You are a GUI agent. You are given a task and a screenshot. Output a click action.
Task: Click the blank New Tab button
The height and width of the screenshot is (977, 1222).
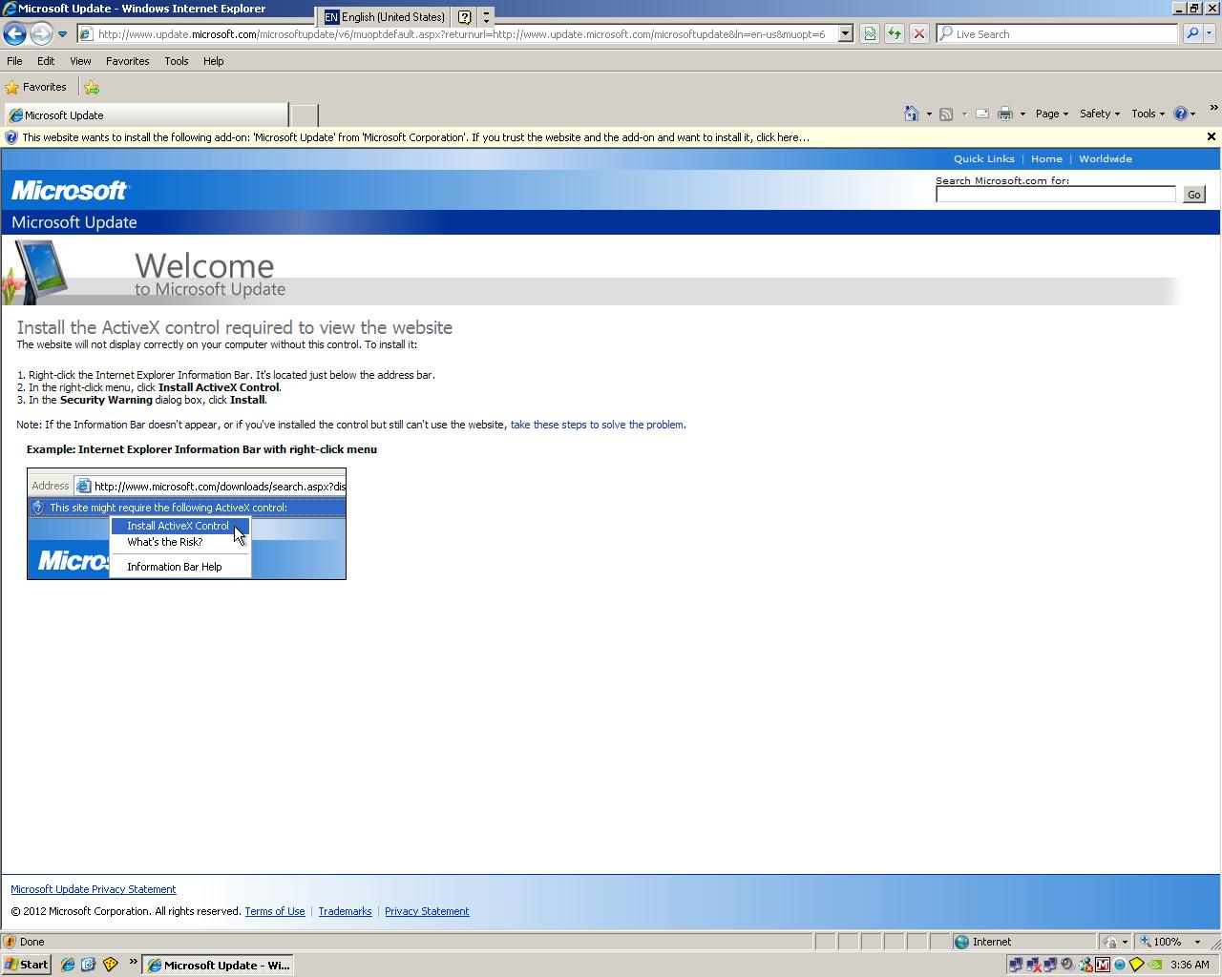[304, 115]
